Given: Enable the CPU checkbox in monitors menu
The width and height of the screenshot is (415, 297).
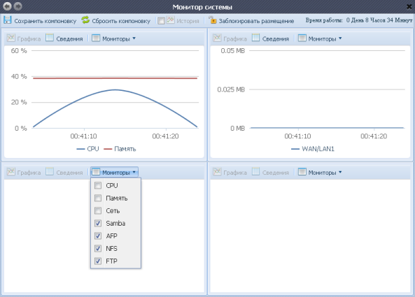Looking at the screenshot, I should (x=98, y=185).
